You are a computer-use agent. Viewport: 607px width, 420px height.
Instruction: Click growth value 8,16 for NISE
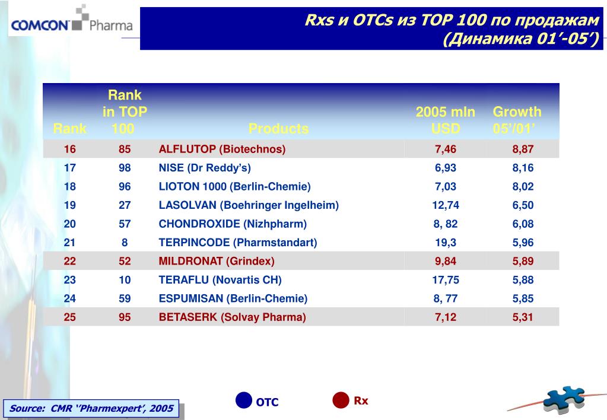click(x=523, y=168)
